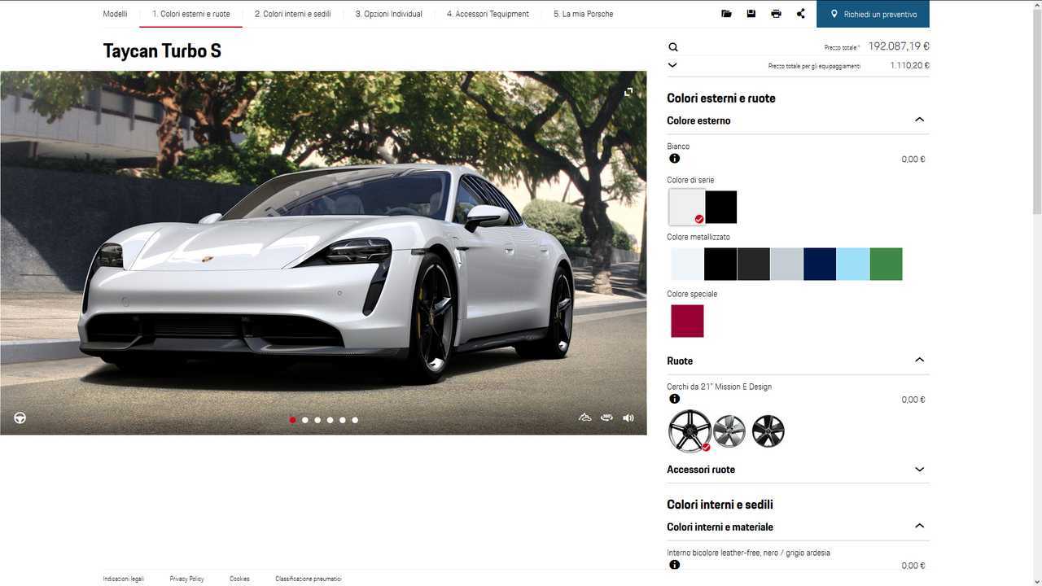Select the 21" Mission E Design wheel

(x=690, y=431)
